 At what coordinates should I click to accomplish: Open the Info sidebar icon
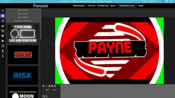tap(3, 56)
